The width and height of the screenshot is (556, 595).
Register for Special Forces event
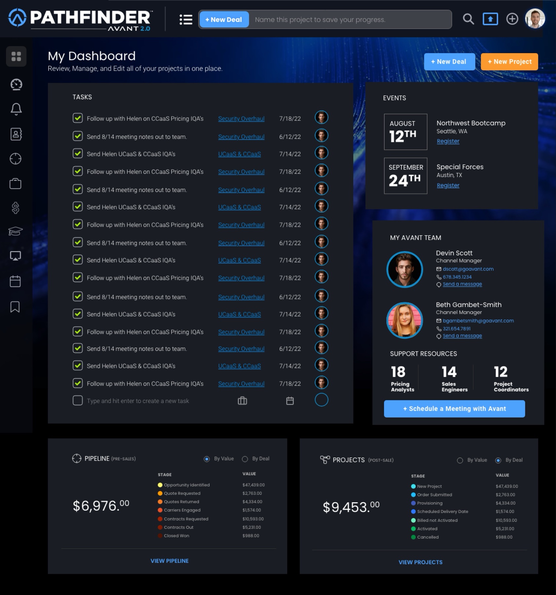click(x=448, y=185)
